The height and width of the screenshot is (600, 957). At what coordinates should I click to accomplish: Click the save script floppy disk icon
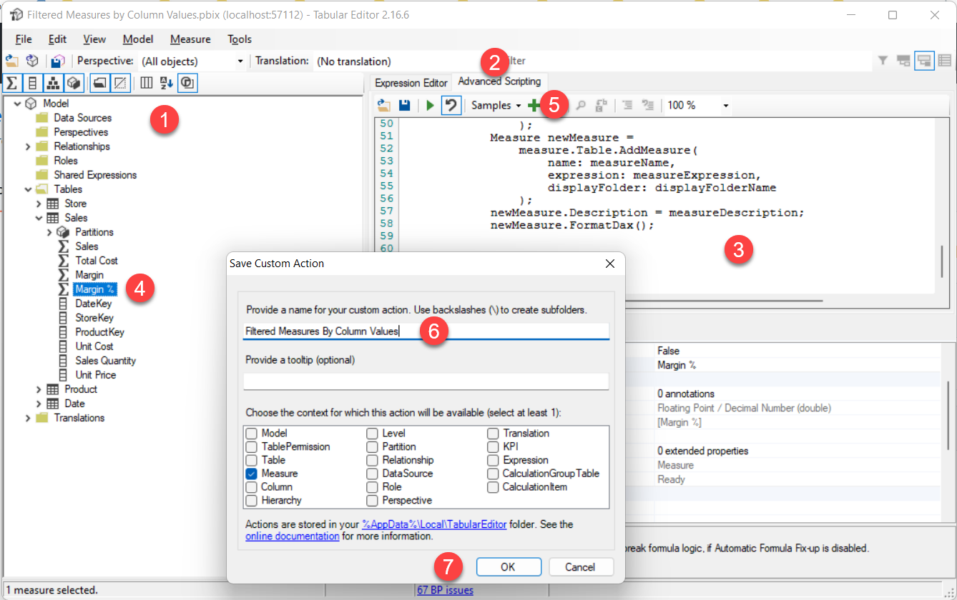pyautogui.click(x=404, y=106)
